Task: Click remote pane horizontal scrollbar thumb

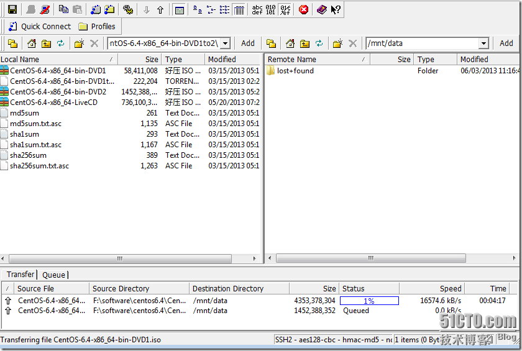Action: click(371, 258)
